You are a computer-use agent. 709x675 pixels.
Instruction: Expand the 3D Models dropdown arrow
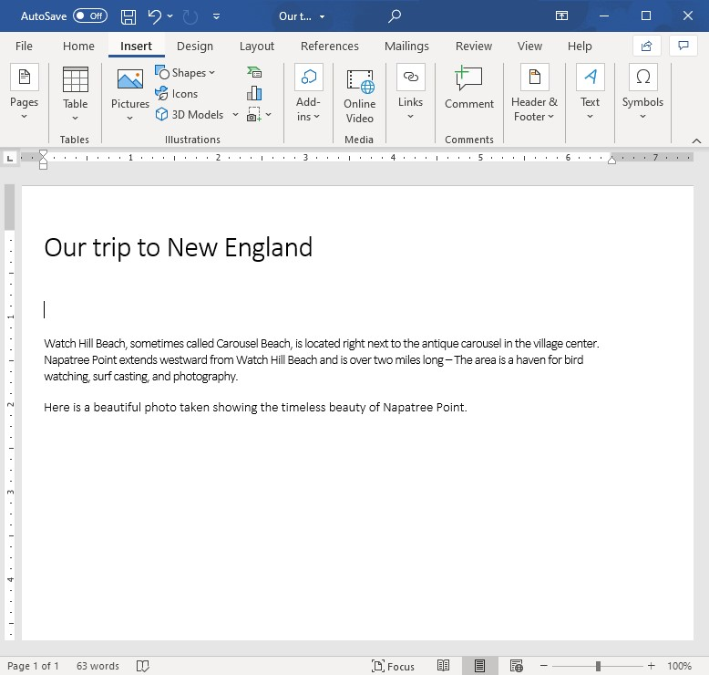(x=235, y=115)
